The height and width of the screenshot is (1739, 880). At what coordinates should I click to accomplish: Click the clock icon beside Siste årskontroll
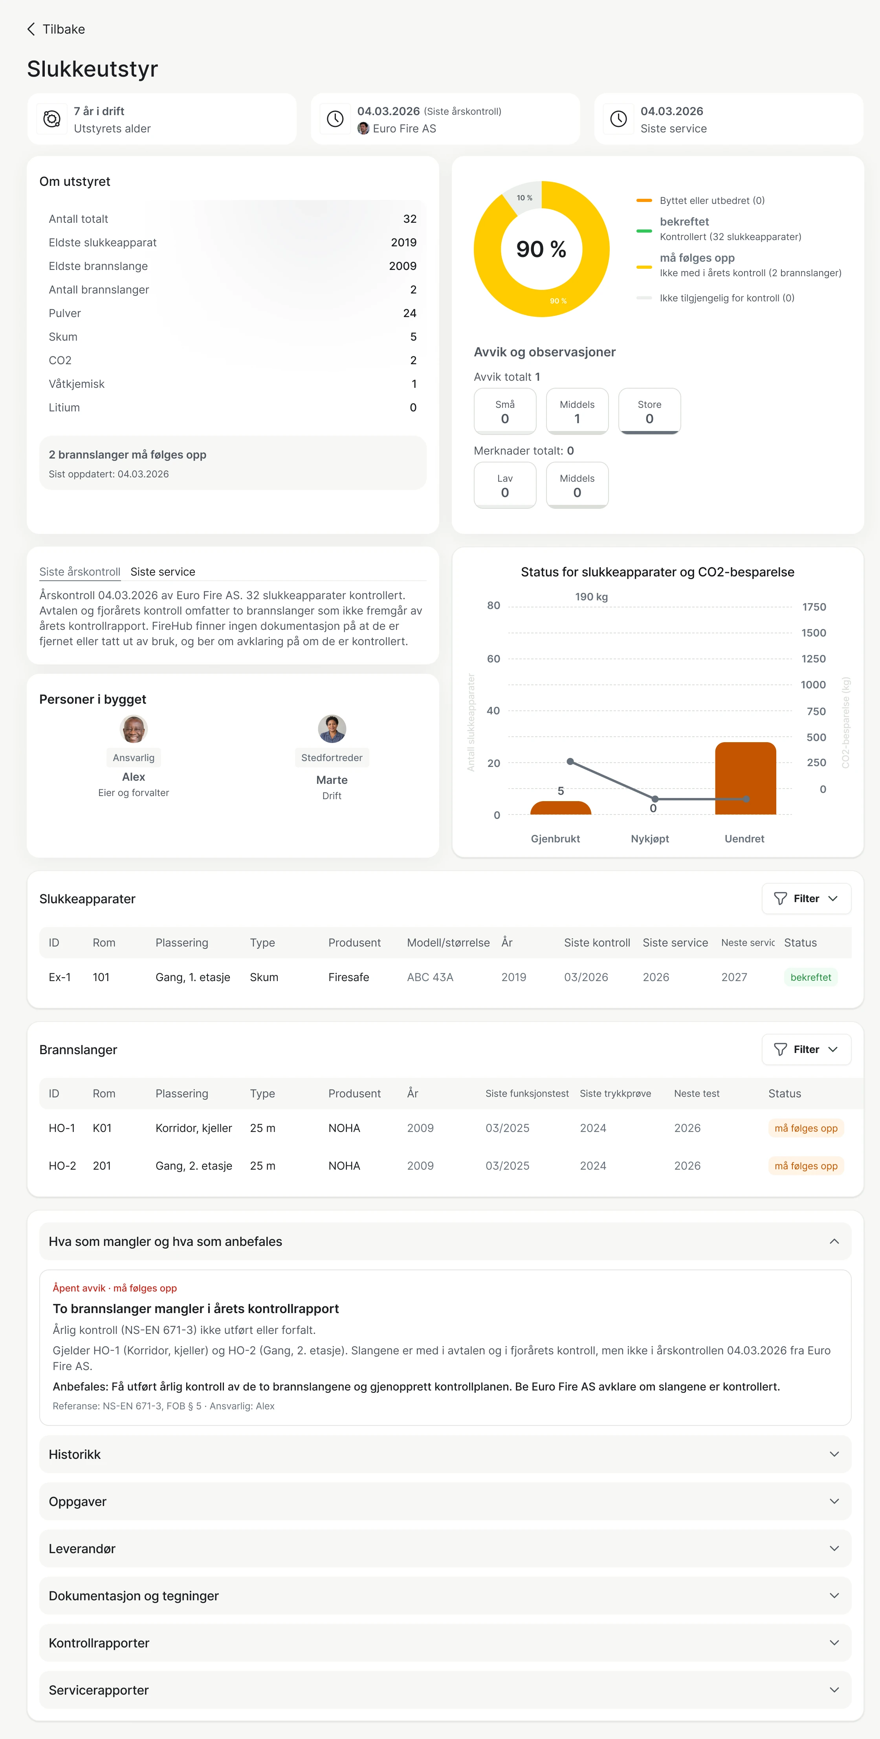(x=335, y=119)
